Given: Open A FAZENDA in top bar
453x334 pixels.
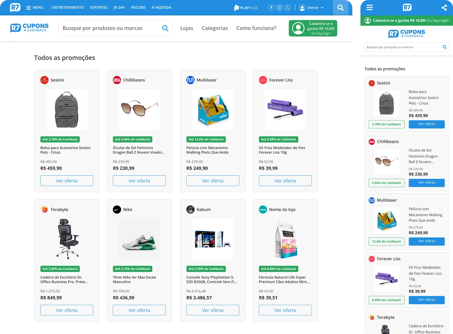Looking at the screenshot, I should point(161,7).
